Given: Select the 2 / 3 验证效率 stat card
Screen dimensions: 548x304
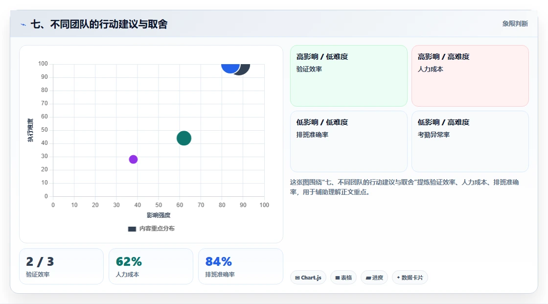Looking at the screenshot, I should (62, 266).
